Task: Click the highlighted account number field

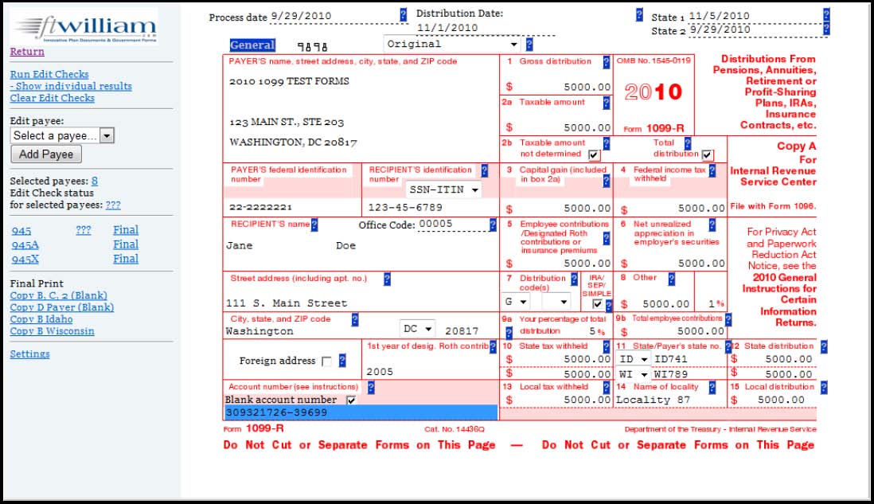Action: pos(361,412)
